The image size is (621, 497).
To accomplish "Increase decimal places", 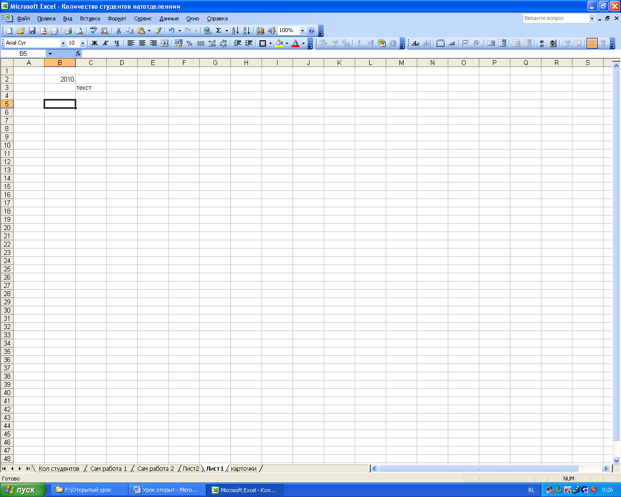I will click(x=212, y=43).
